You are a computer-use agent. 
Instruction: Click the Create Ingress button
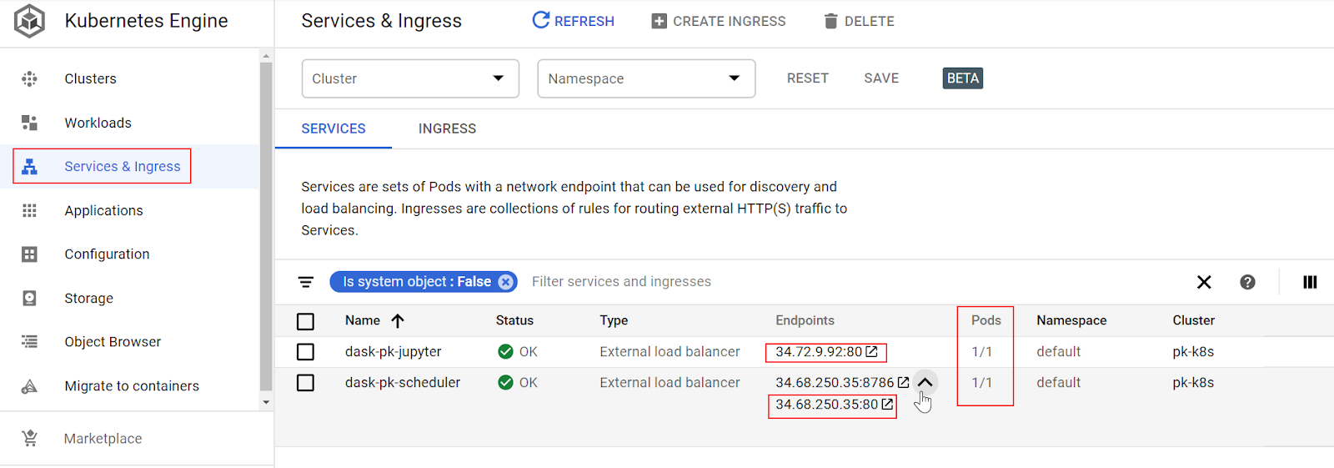719,21
